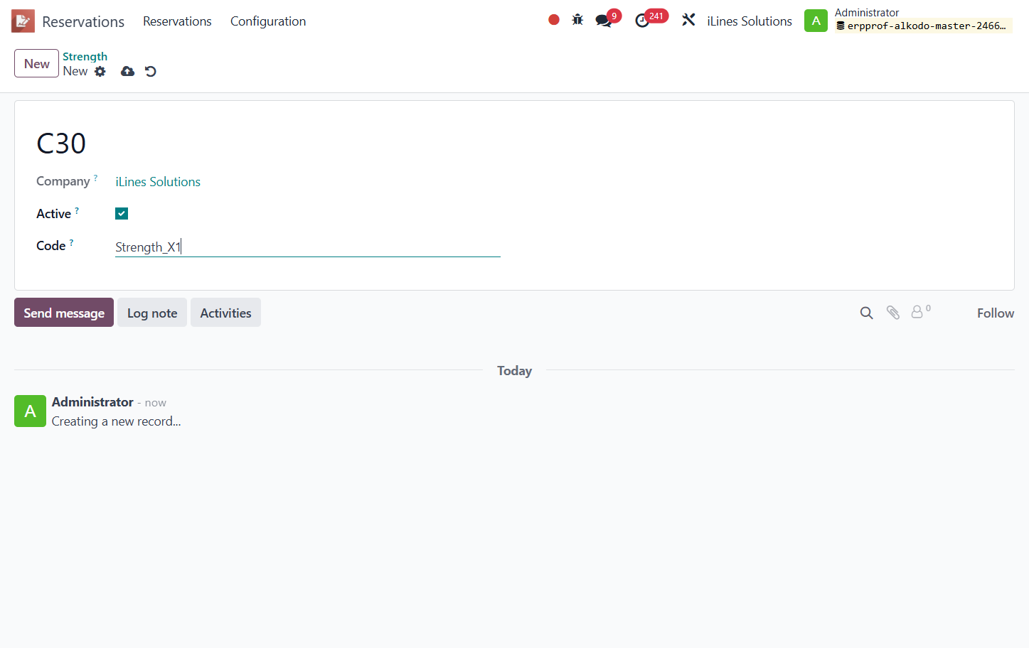Open the Configuration menu
Viewport: 1029px width, 648px height.
pos(268,21)
